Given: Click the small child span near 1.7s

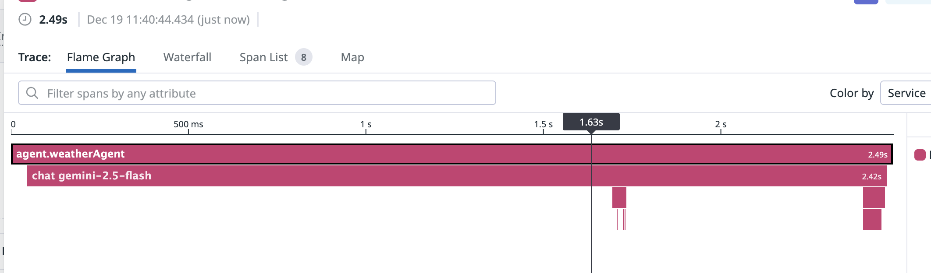Looking at the screenshot, I should click(x=619, y=198).
